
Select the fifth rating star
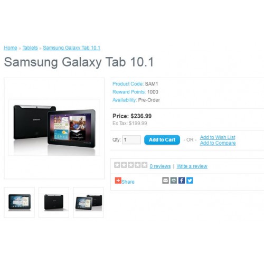(144, 165)
